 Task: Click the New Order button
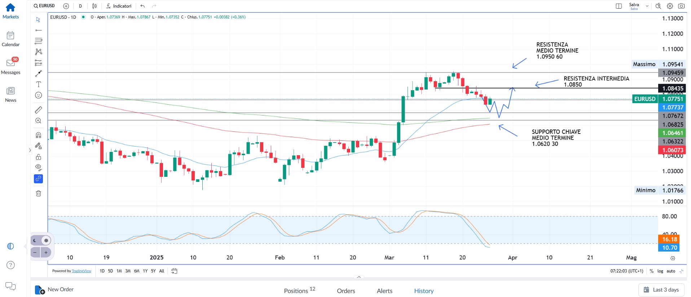54,289
